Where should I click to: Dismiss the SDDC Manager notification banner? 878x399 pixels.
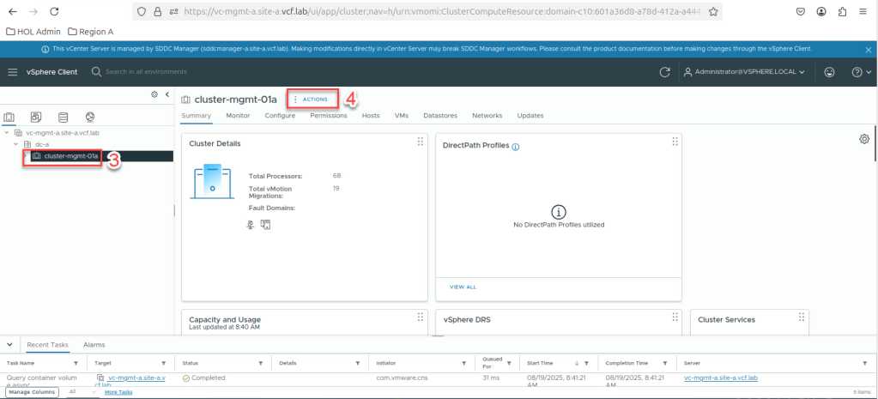click(x=869, y=49)
